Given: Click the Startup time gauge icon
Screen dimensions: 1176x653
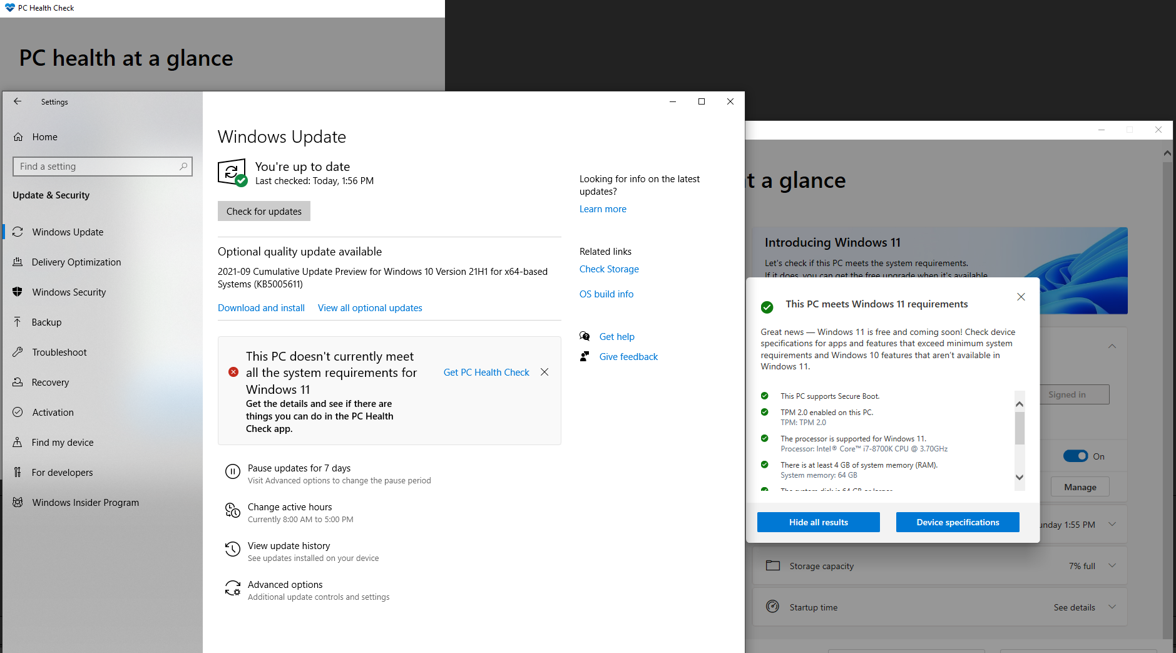Looking at the screenshot, I should click(x=773, y=607).
